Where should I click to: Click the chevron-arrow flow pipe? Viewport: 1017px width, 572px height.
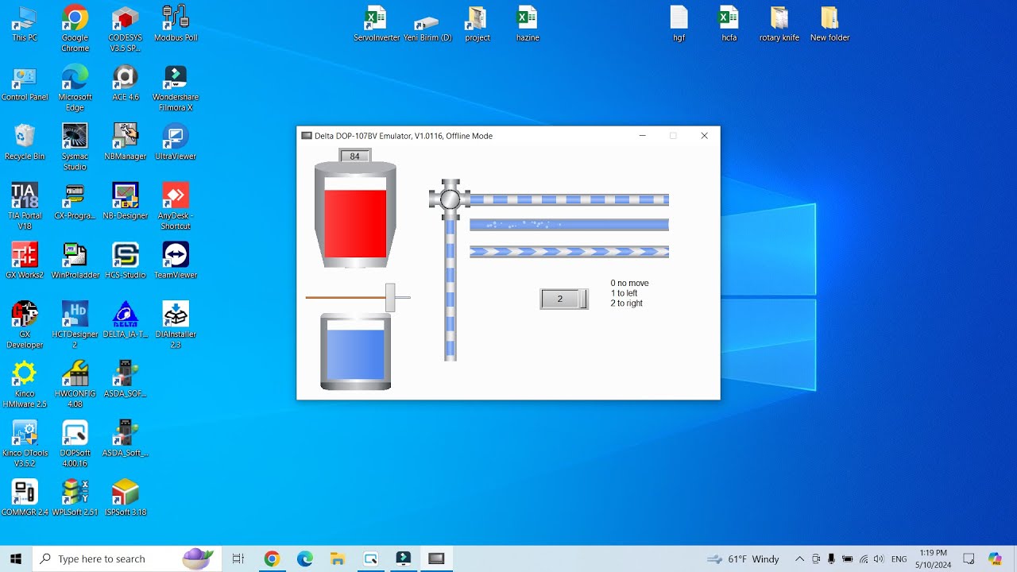[x=569, y=252]
